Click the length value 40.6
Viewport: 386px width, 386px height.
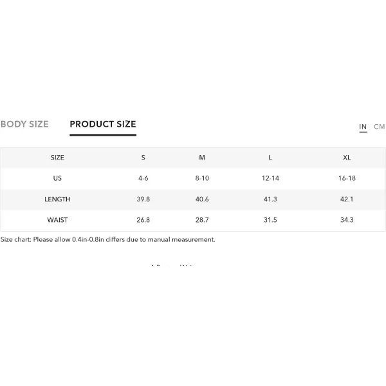[202, 199]
